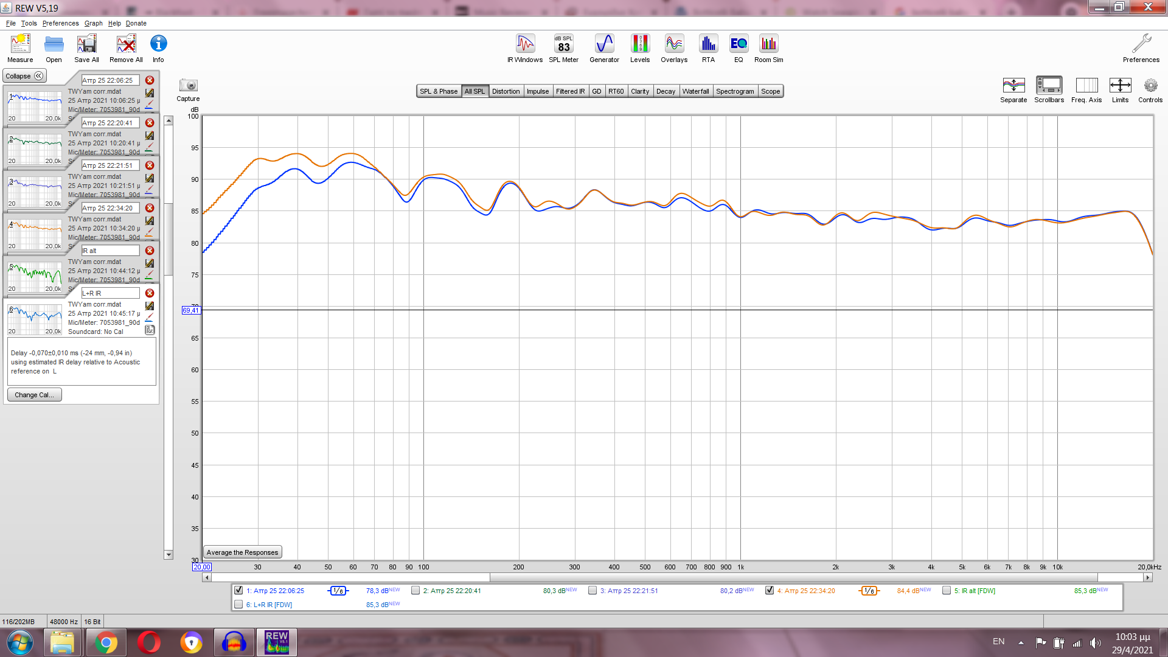Enable trace 2 Απρ 25 22:20:41

coord(415,590)
